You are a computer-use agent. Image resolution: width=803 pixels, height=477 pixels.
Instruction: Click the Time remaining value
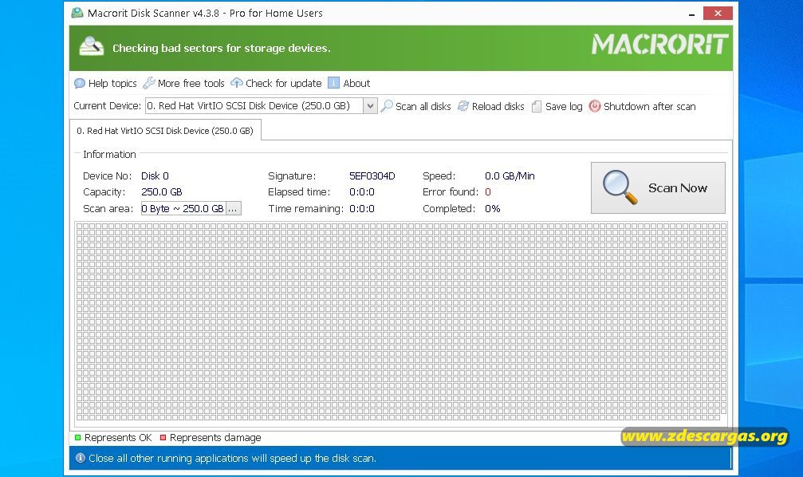pyautogui.click(x=362, y=208)
